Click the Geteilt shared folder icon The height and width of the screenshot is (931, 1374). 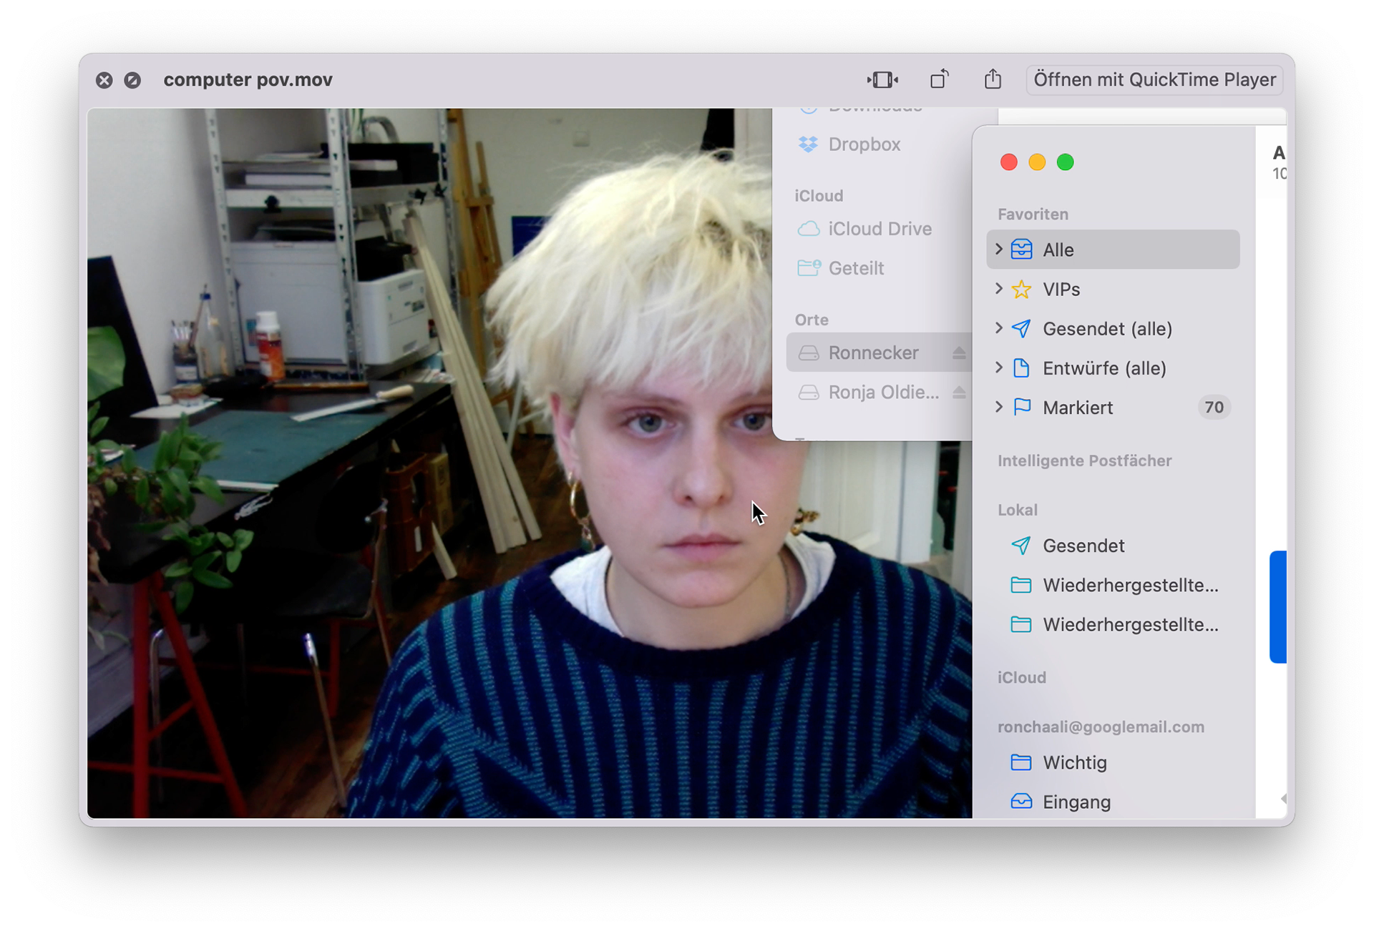(809, 268)
